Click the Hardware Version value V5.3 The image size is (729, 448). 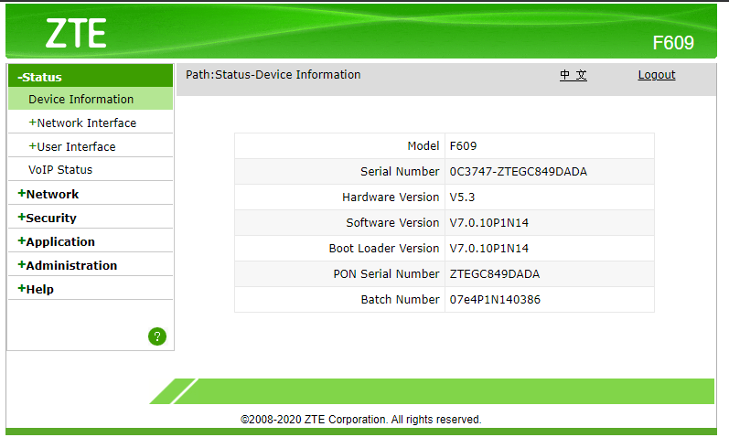[462, 197]
